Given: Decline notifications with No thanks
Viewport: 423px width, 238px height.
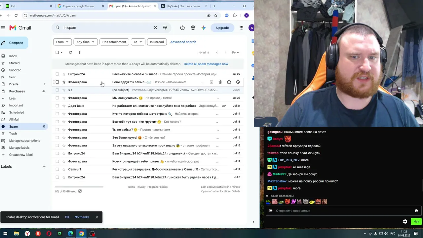Looking at the screenshot, I should 82,217.
